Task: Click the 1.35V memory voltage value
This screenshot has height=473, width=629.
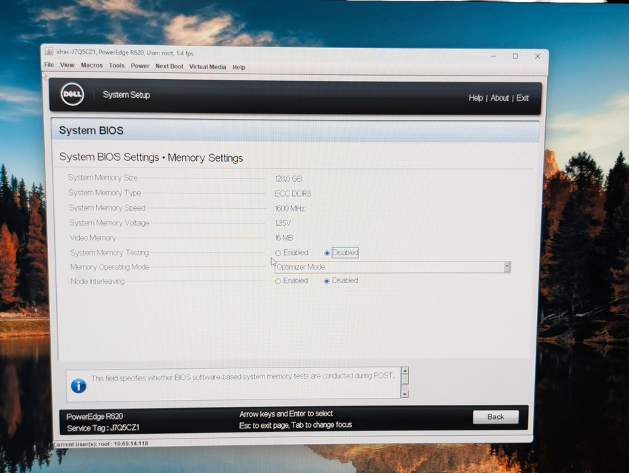Action: [x=283, y=223]
